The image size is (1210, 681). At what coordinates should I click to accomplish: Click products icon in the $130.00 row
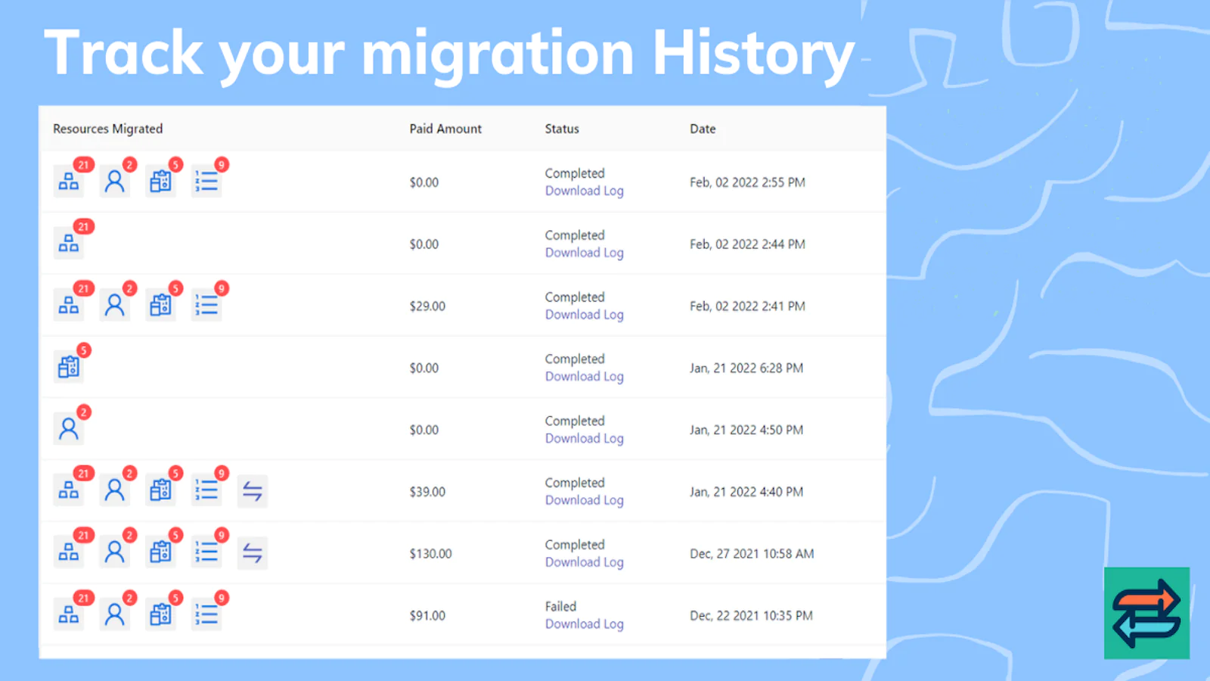coord(69,553)
